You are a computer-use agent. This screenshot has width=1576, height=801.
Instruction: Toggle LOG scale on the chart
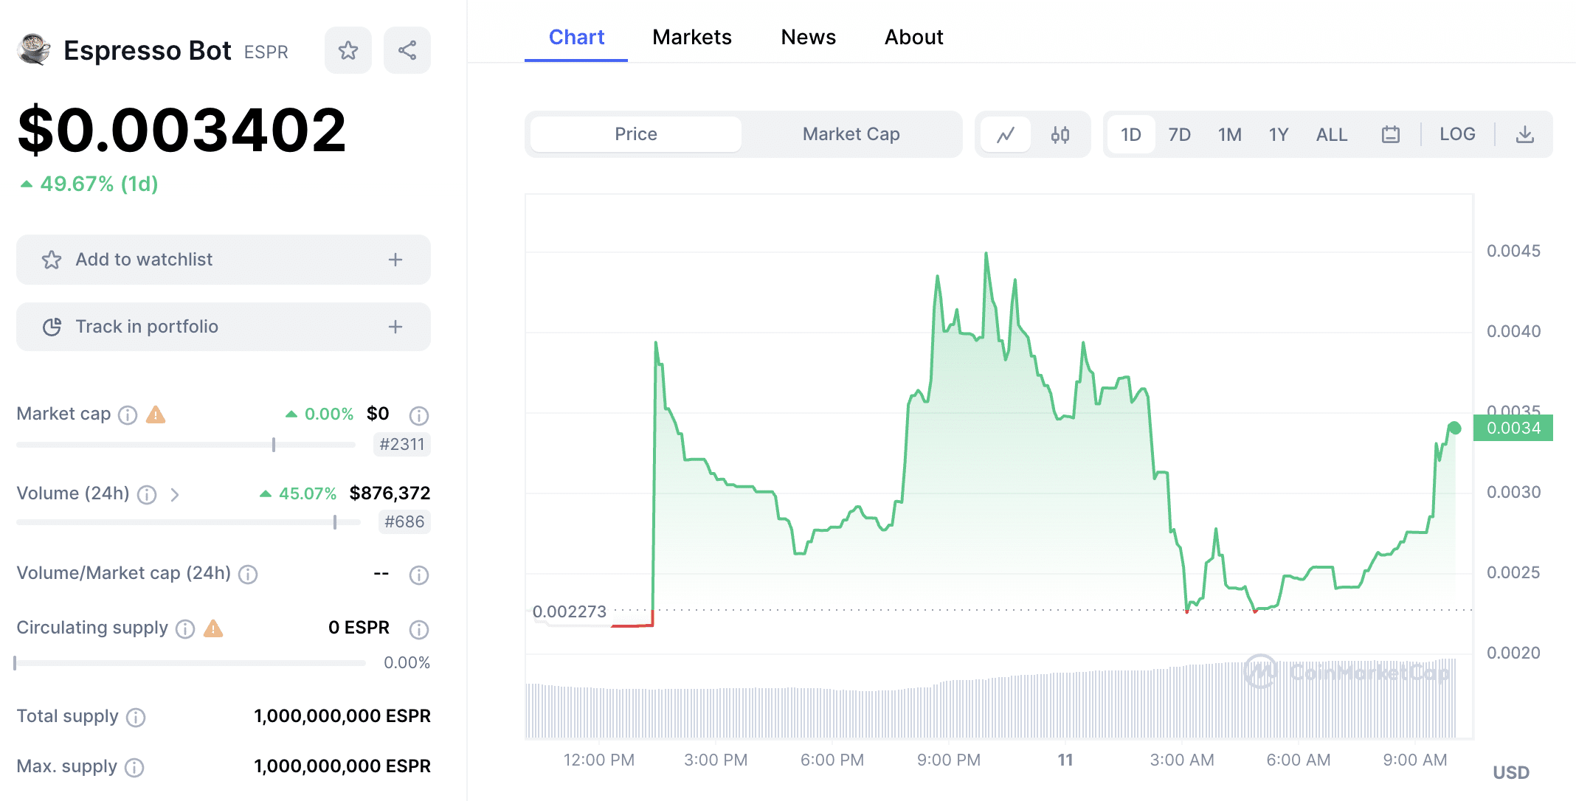(1457, 134)
